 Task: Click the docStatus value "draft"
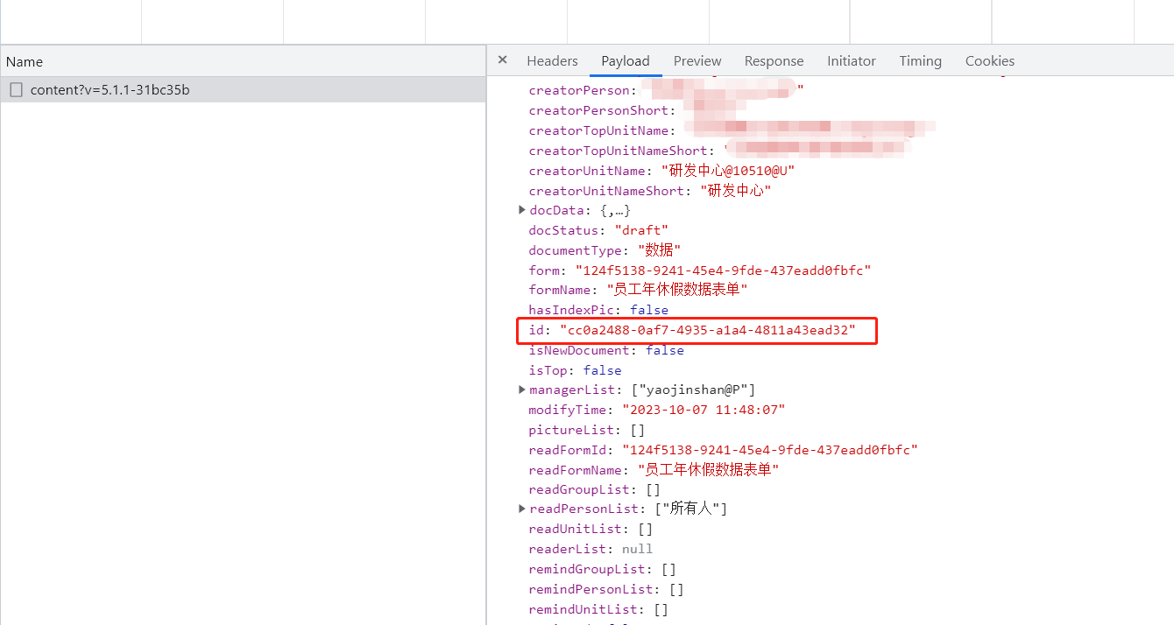[642, 230]
